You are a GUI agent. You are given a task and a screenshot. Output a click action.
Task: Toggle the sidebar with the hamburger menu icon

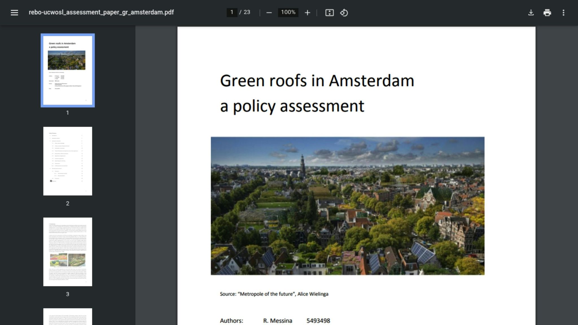[x=14, y=12]
